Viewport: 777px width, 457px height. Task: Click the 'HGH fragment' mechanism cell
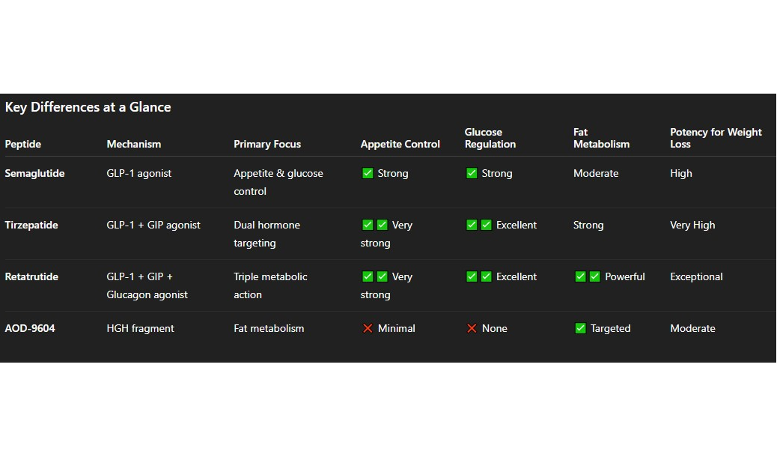[141, 328]
